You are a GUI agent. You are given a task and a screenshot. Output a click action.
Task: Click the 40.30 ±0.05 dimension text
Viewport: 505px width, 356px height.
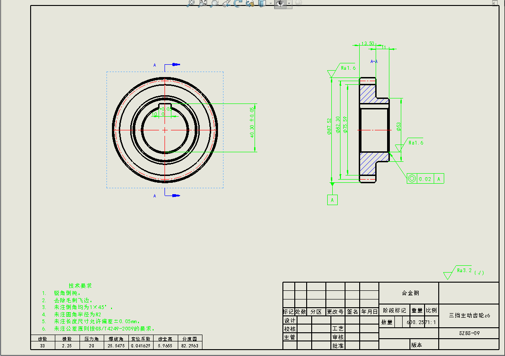pyautogui.click(x=252, y=122)
